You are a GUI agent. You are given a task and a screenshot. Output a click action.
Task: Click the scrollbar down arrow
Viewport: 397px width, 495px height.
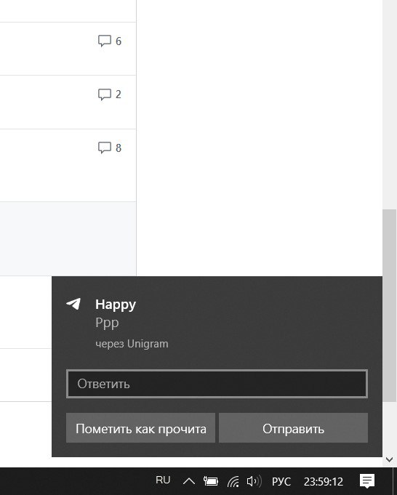[390, 459]
